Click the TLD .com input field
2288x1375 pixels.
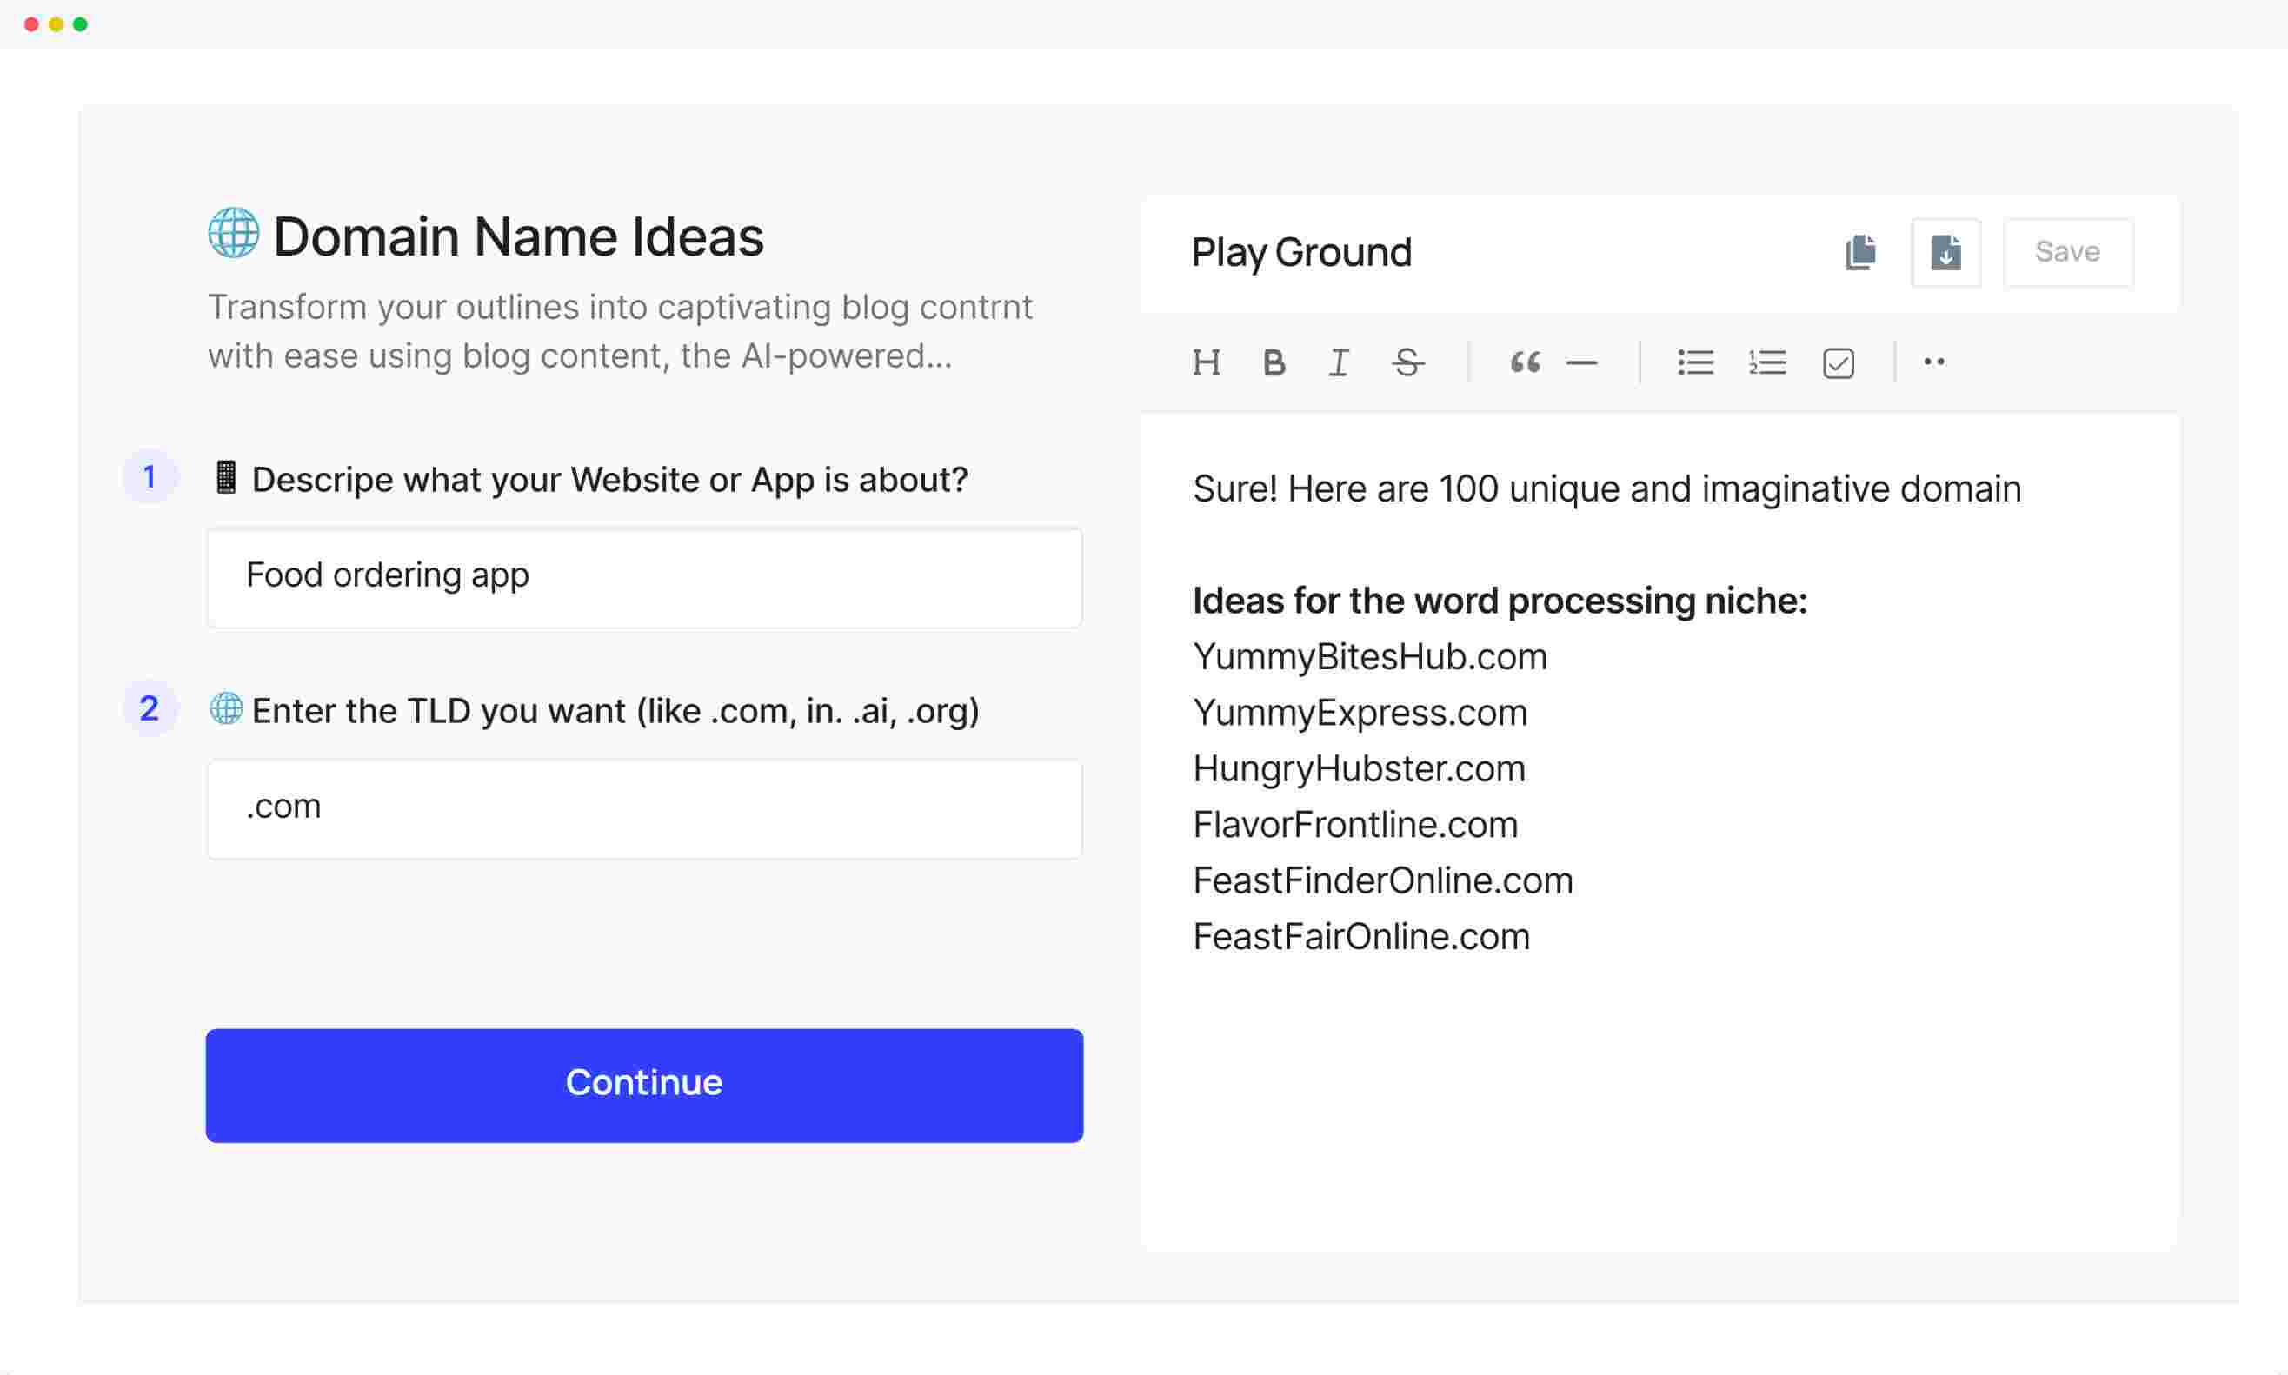tap(644, 808)
